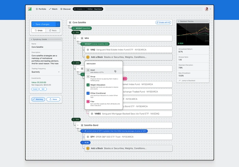This screenshot has width=239, height=167.
Task: Click RUN on the backtest chart
Action: pyautogui.click(x=181, y=43)
